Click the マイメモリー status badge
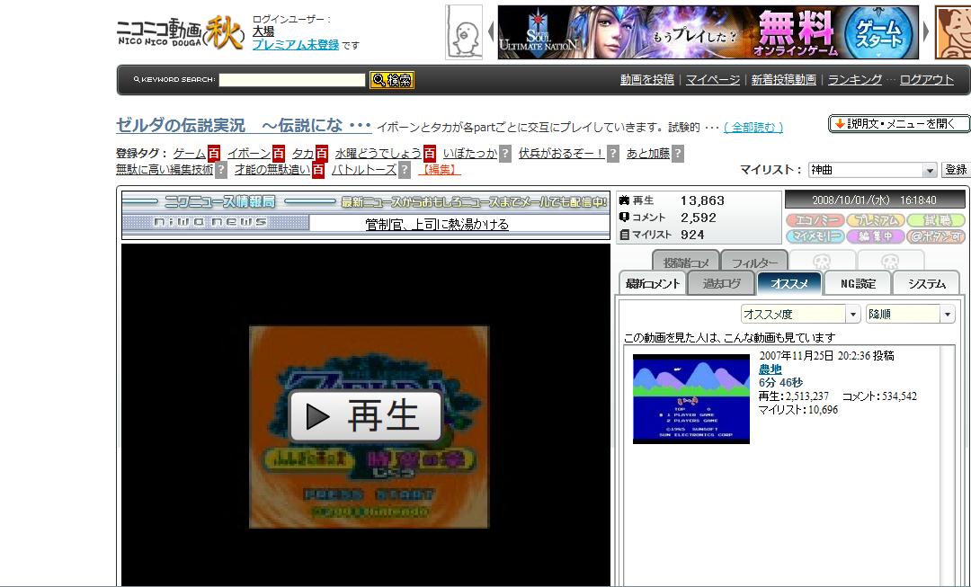 [815, 236]
